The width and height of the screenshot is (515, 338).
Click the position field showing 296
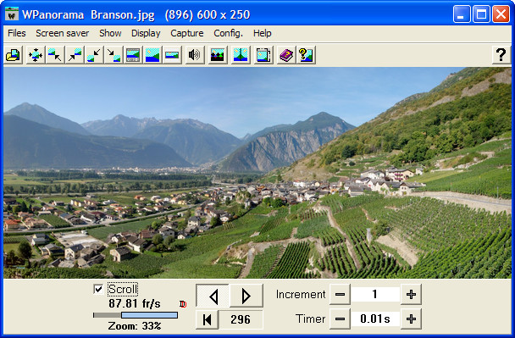[241, 319]
